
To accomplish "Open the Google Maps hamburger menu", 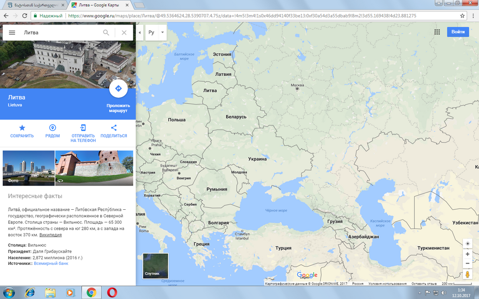I will coord(12,32).
